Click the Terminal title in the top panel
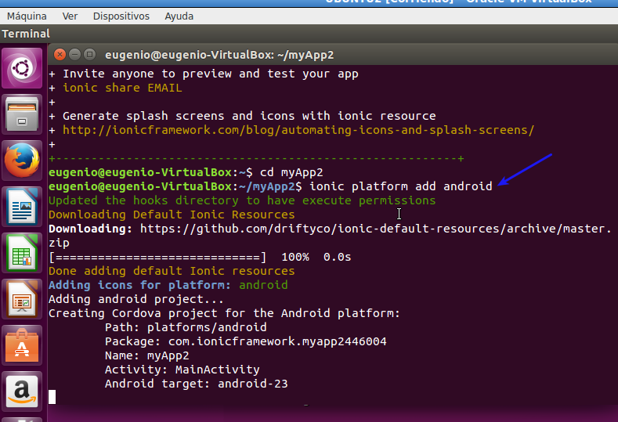The height and width of the screenshot is (422, 618). click(x=26, y=34)
